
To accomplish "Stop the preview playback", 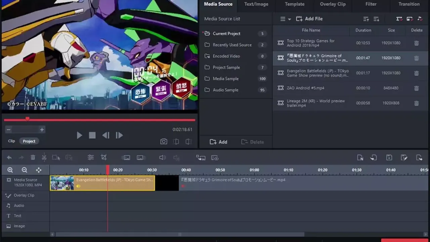I will pyautogui.click(x=92, y=135).
